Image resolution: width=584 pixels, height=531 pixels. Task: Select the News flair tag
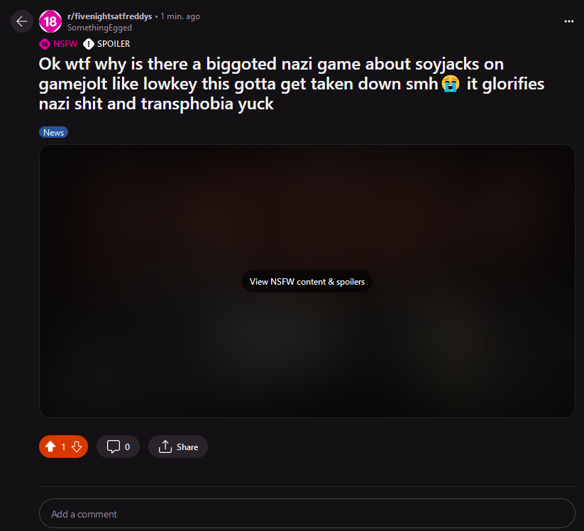(x=53, y=132)
